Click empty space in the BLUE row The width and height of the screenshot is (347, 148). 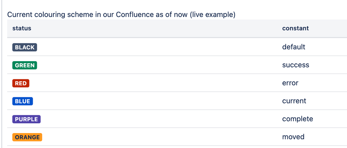(x=155, y=101)
